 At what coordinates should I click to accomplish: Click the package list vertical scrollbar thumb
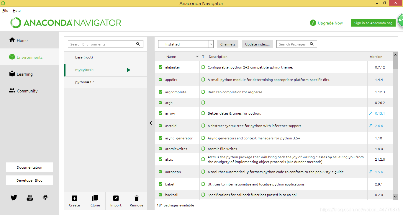(395, 63)
